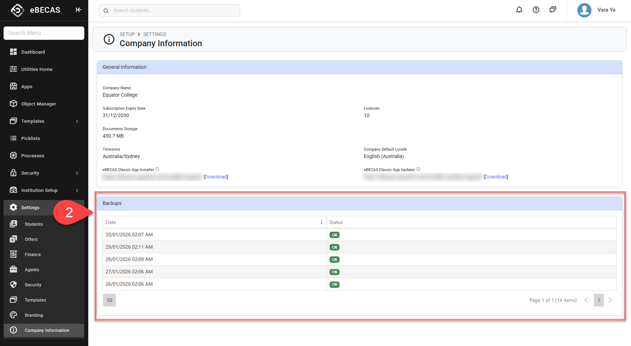
Task: Open the help question mark icon
Action: point(536,10)
